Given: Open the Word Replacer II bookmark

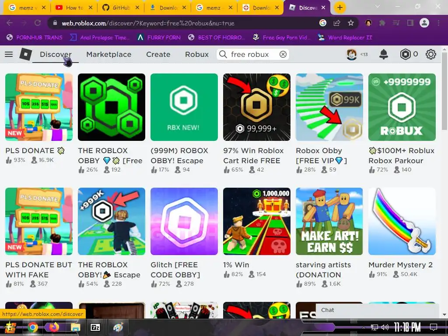Looking at the screenshot, I should click(x=345, y=38).
